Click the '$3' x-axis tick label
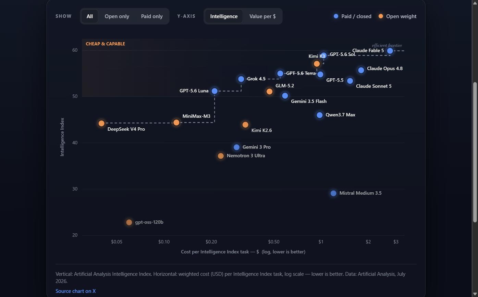Viewport: 478px width, 297px height. (x=396, y=242)
